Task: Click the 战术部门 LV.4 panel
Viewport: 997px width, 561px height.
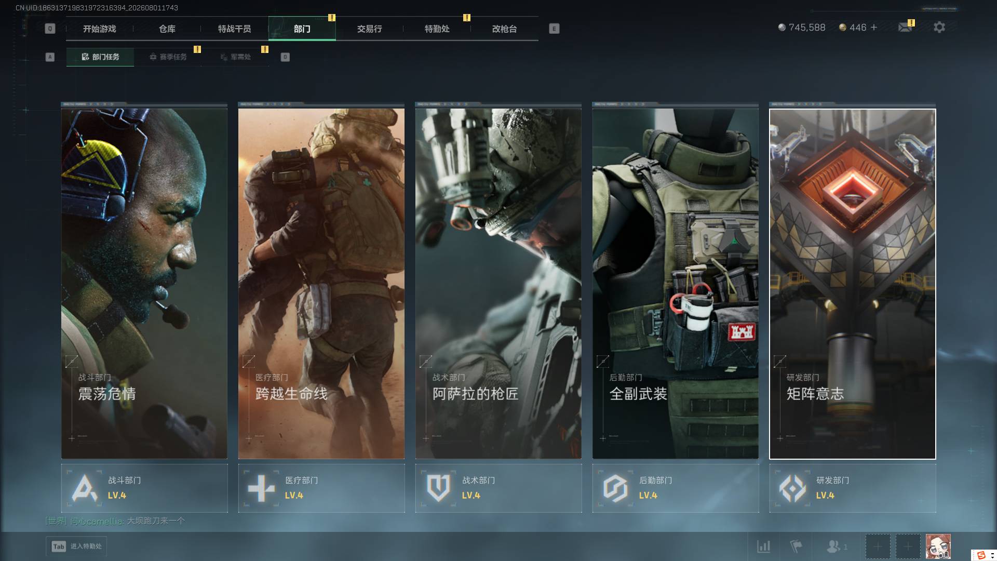Action: point(498,488)
